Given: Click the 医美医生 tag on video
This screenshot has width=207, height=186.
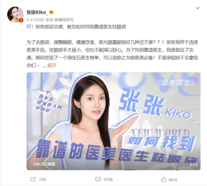Looking at the screenshot, I should [x=176, y=83].
